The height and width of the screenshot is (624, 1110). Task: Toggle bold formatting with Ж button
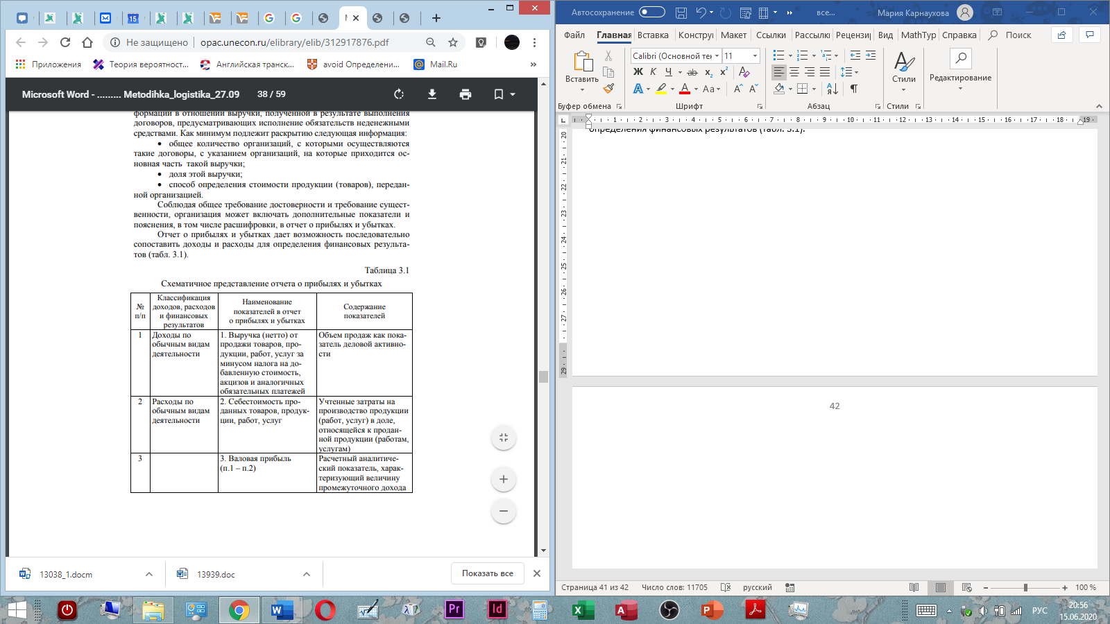pos(638,72)
